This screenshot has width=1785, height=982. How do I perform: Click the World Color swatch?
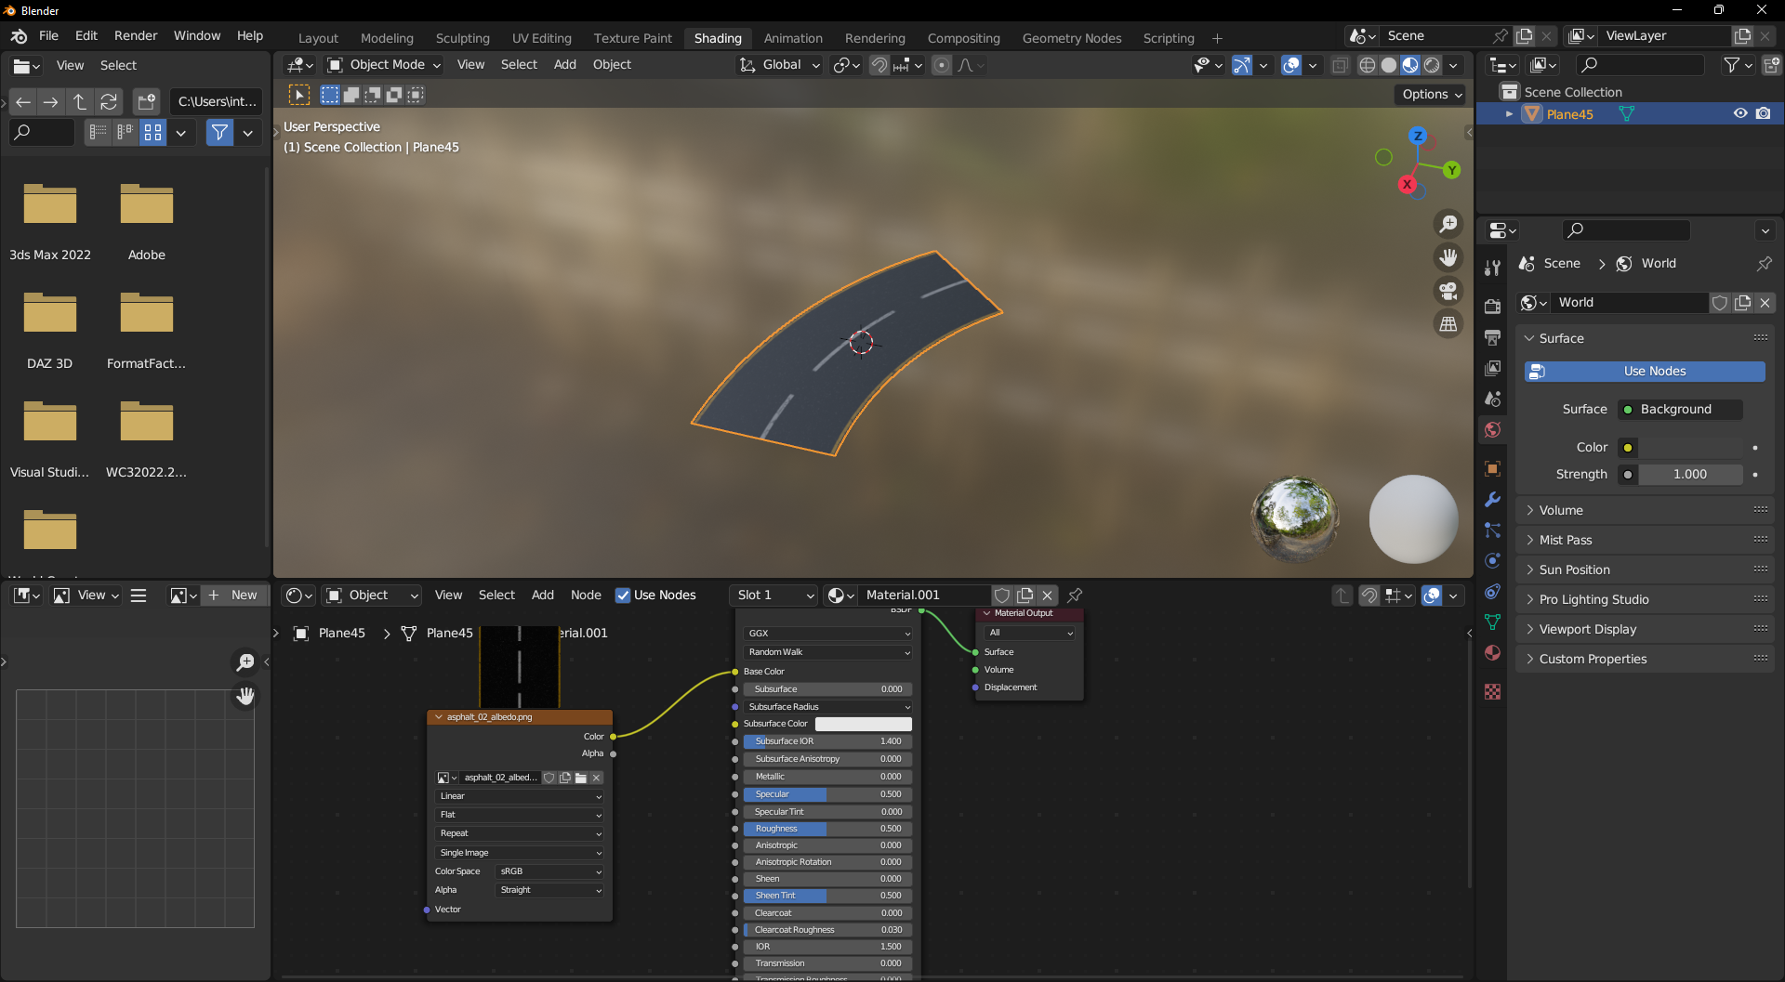click(x=1628, y=447)
